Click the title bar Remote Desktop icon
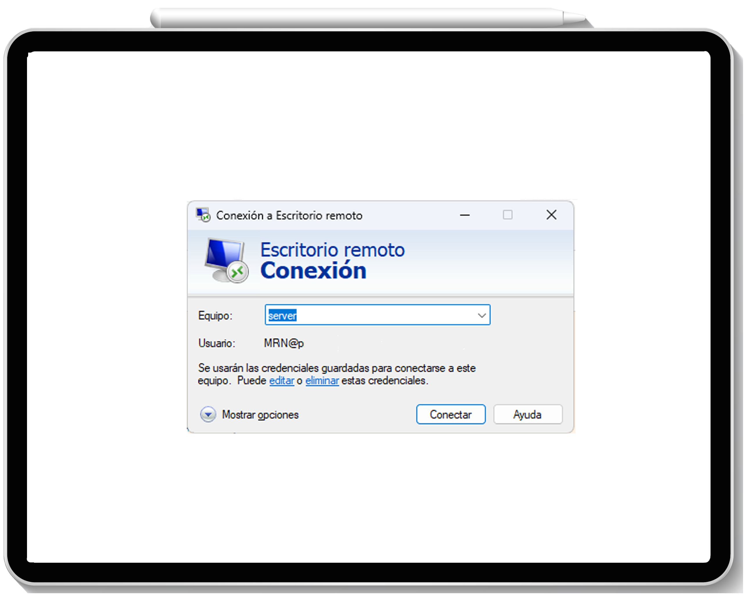 pos(203,215)
